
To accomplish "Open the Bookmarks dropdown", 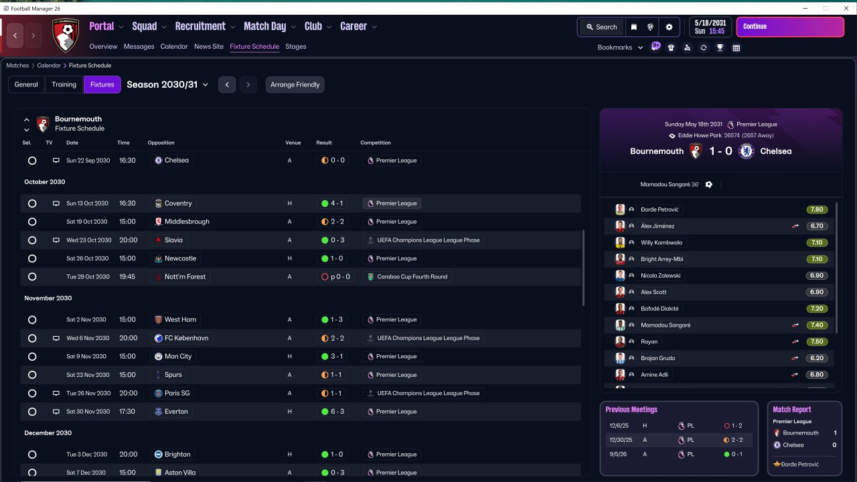I will [621, 48].
